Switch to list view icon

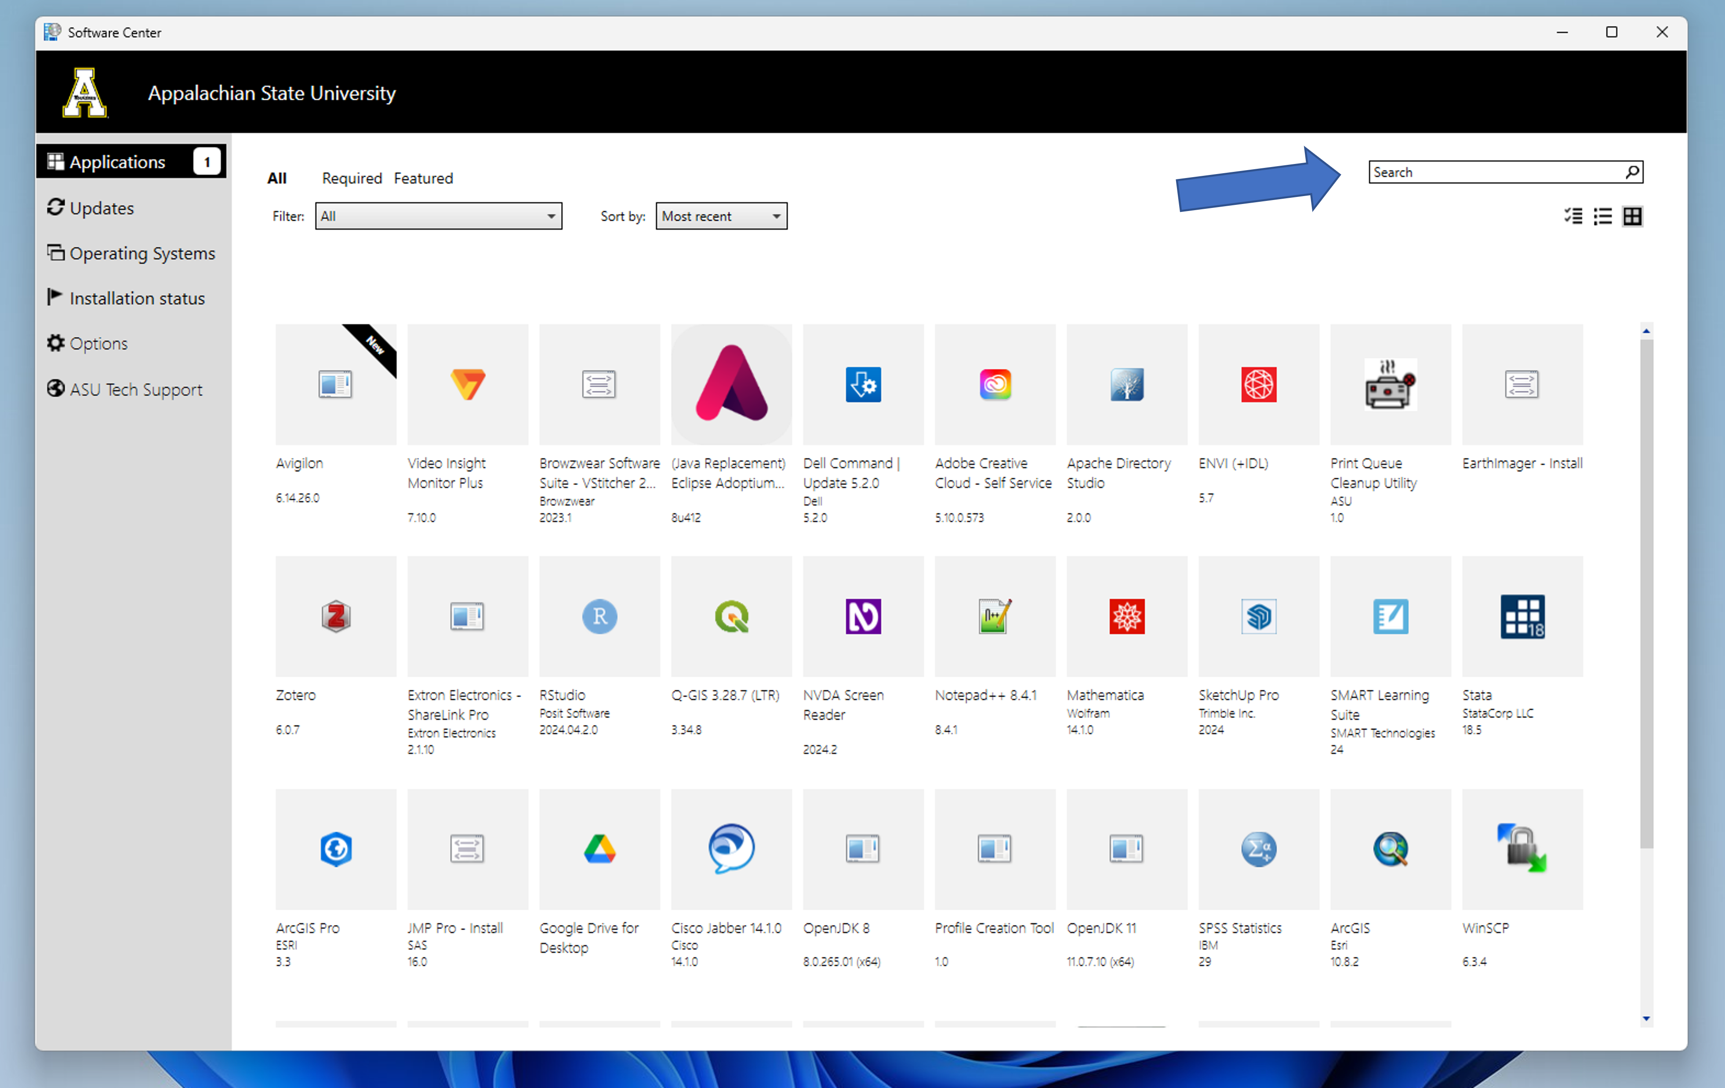1602,216
